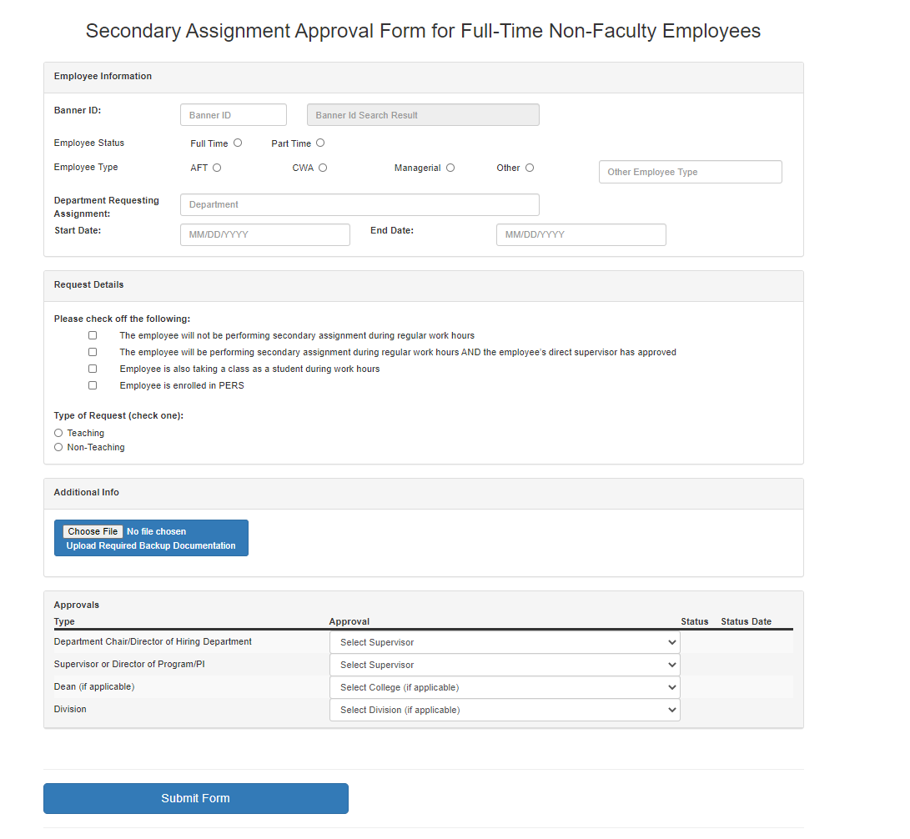Check 'taking a class as a student' box
Viewport: 910px width, 839px height.
[x=93, y=369]
